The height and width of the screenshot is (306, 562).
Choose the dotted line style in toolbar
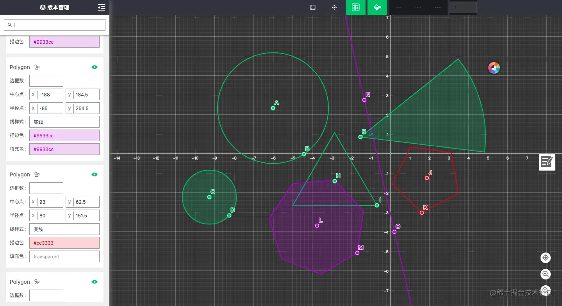(x=418, y=7)
